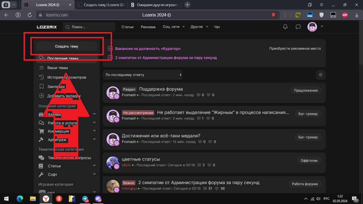Open the Статьи menu item in header
The image size is (363, 204).
click(127, 27)
